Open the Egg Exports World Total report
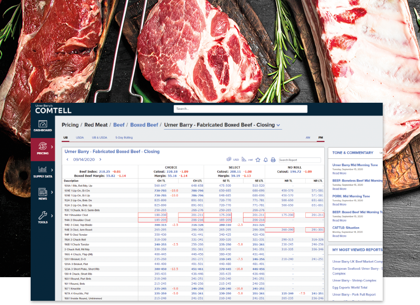 point(350,287)
